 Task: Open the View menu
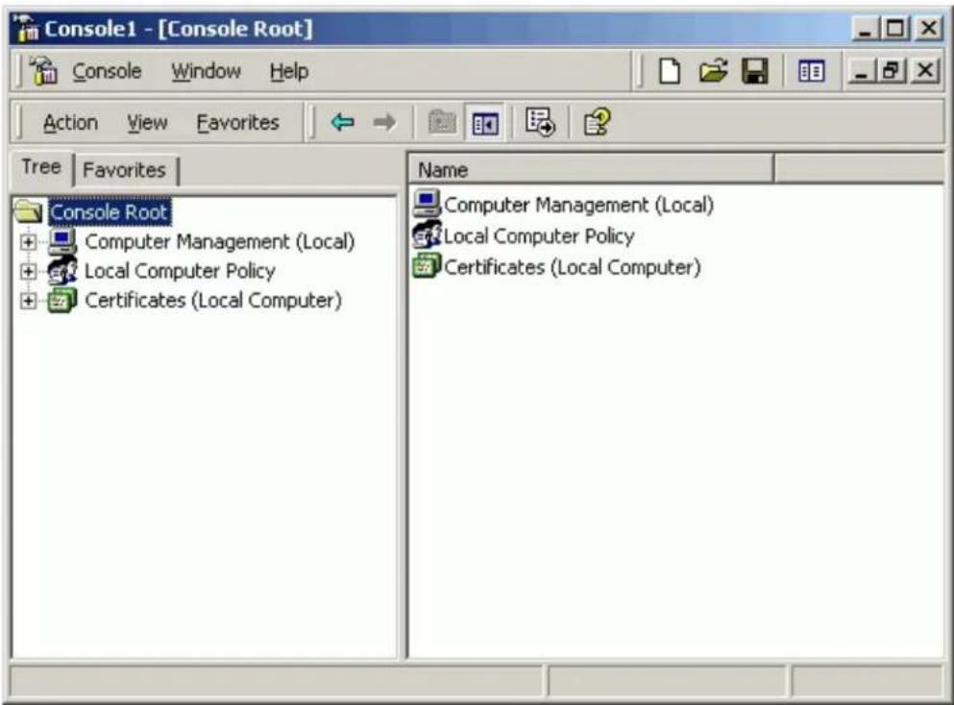coord(147,123)
